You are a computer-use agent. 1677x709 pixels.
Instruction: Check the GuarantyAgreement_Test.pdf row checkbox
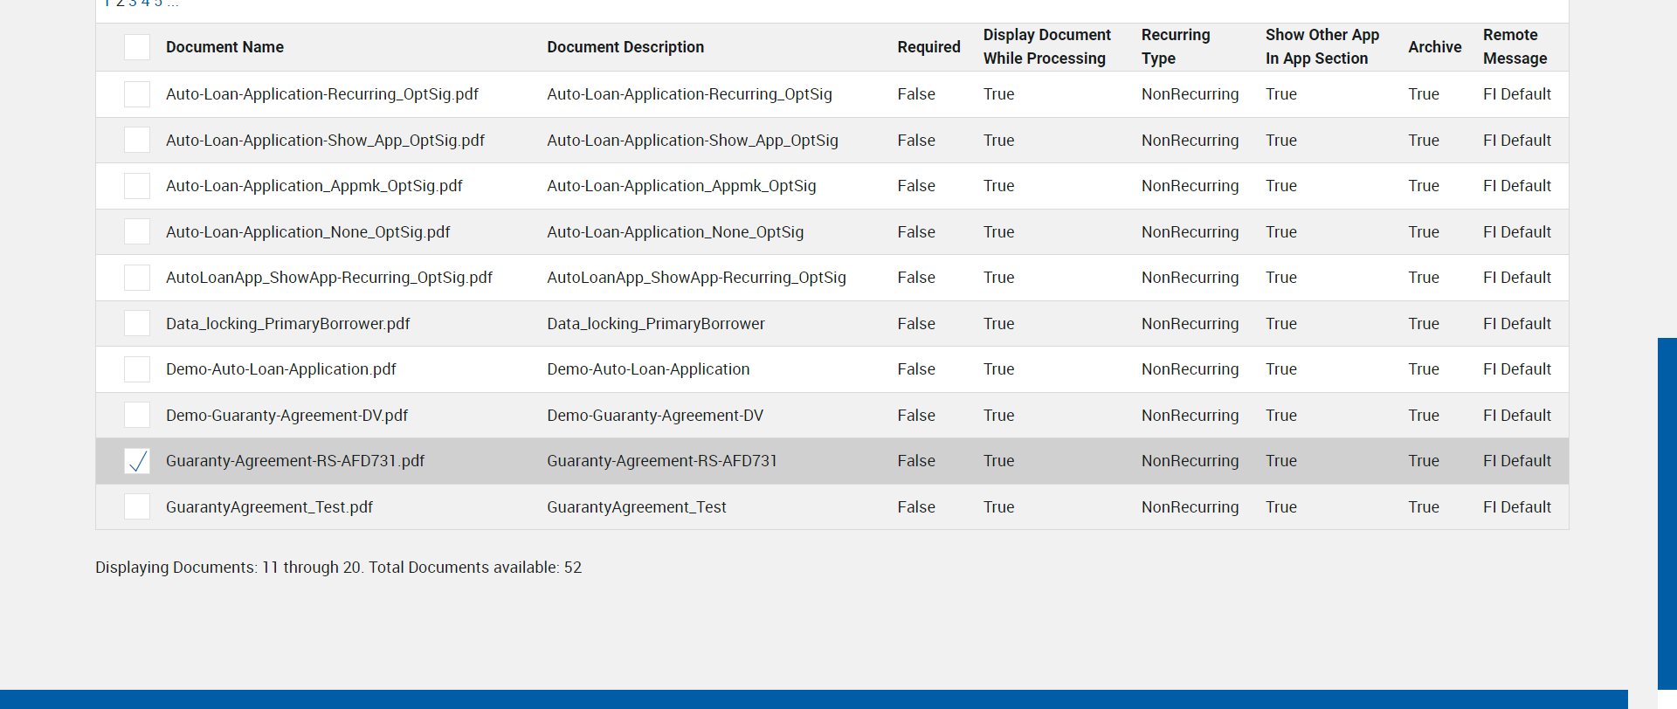pos(137,507)
